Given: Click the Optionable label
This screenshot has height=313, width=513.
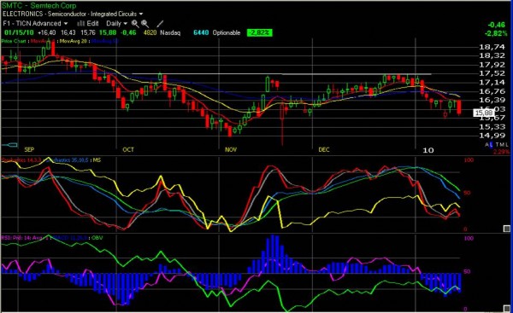Looking at the screenshot, I should pyautogui.click(x=227, y=32).
